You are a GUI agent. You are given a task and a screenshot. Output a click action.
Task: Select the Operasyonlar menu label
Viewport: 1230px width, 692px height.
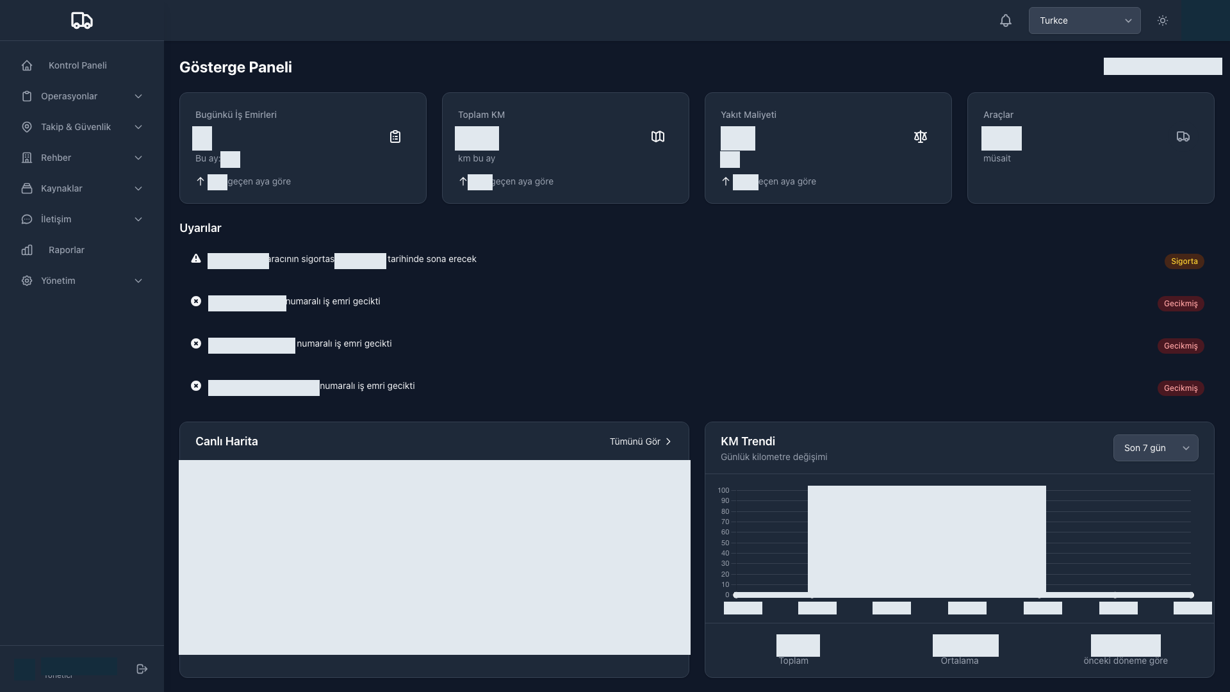pos(69,96)
